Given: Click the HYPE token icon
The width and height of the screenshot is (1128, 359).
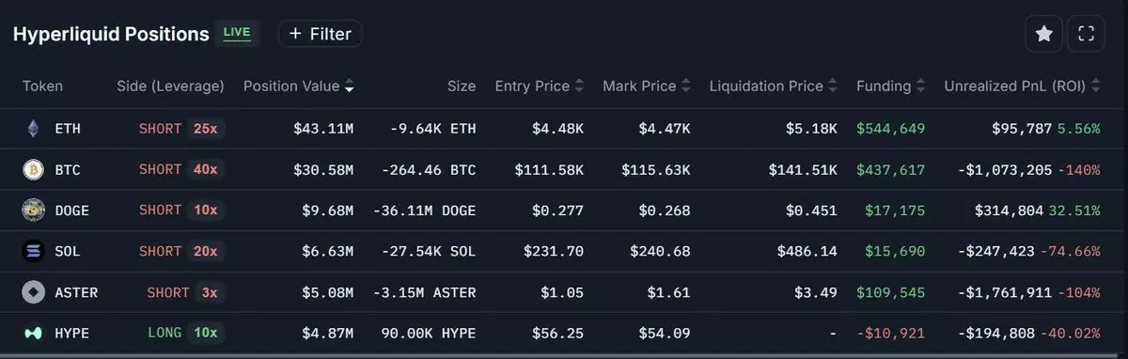Looking at the screenshot, I should (x=34, y=333).
